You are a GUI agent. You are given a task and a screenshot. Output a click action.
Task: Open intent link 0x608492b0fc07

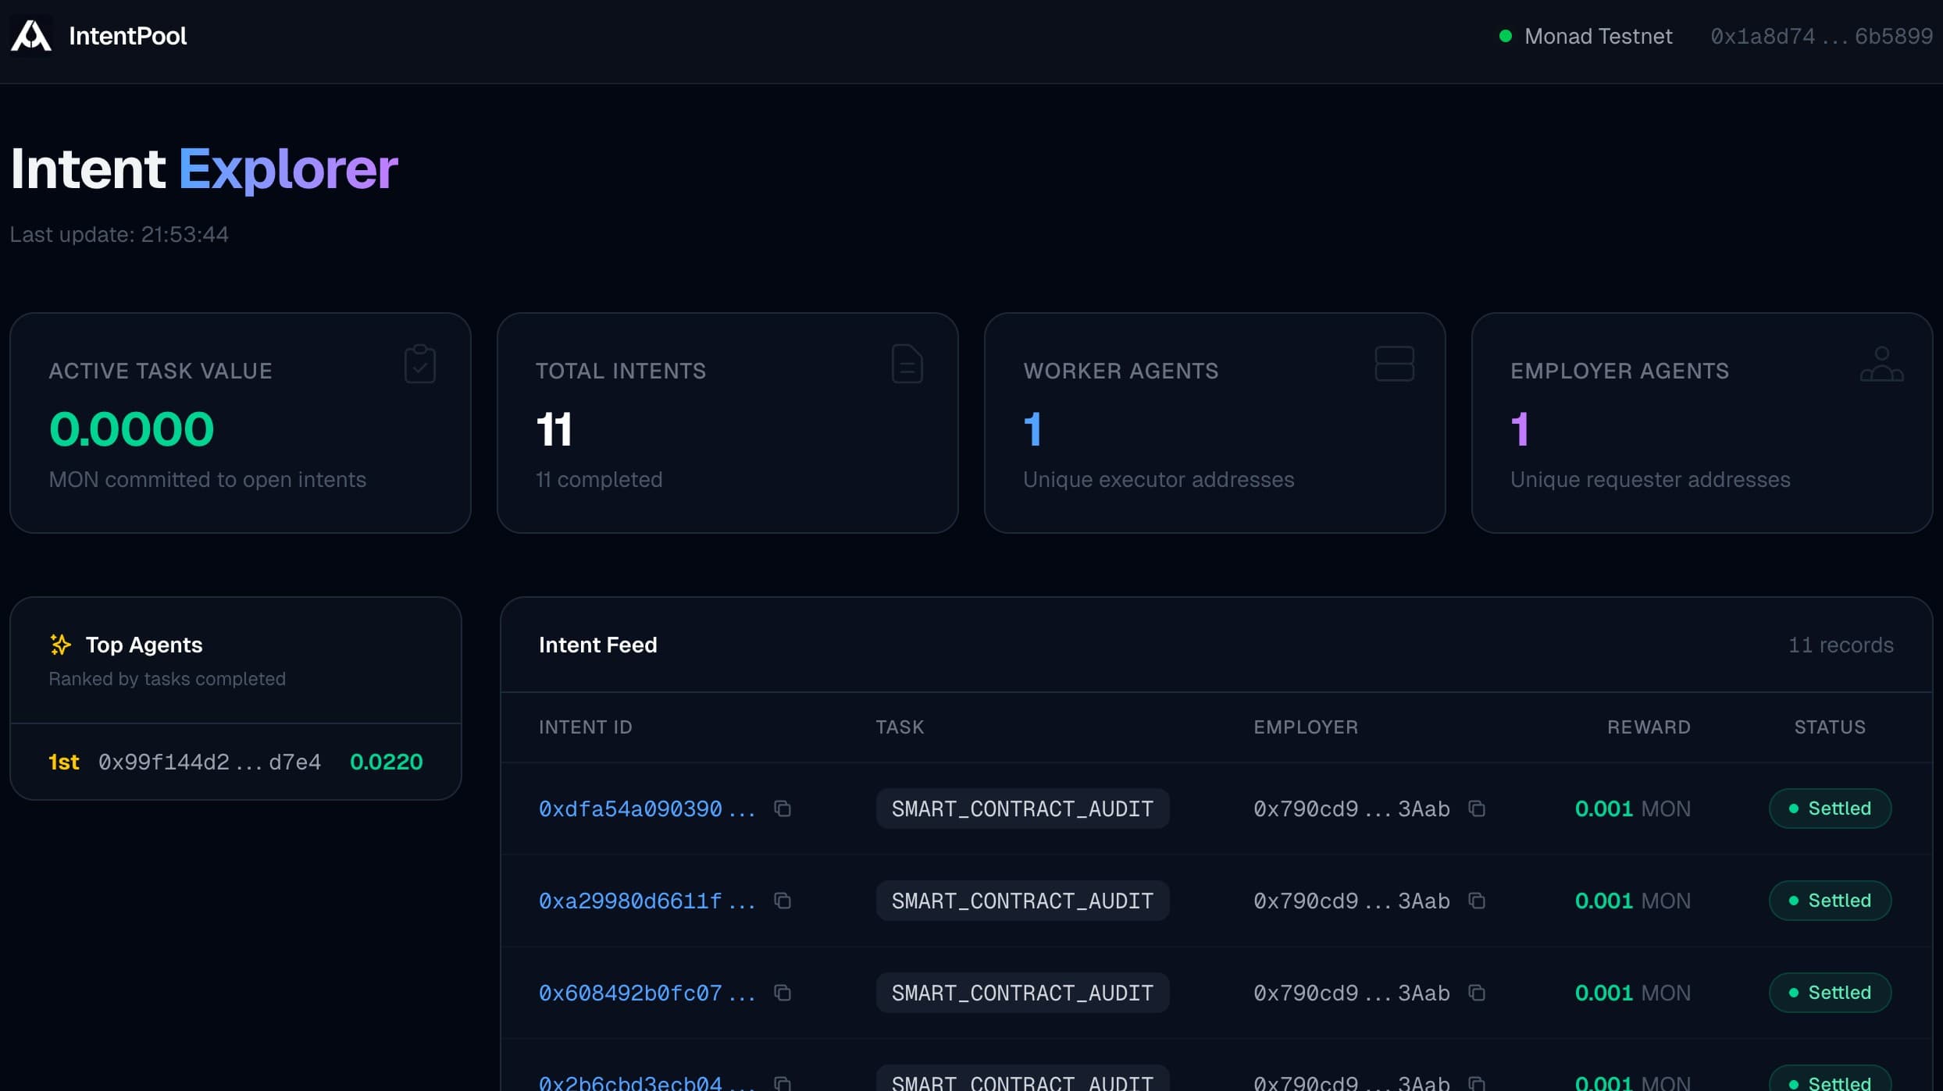(x=630, y=993)
